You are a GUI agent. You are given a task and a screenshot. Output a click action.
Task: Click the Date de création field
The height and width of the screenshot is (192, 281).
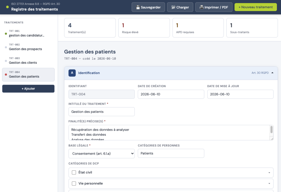171,94
